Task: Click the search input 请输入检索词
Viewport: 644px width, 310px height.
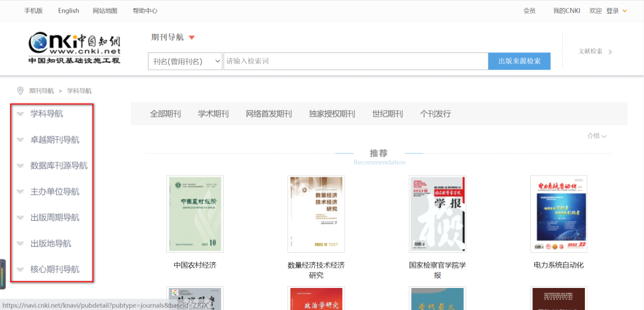Action: coord(355,61)
